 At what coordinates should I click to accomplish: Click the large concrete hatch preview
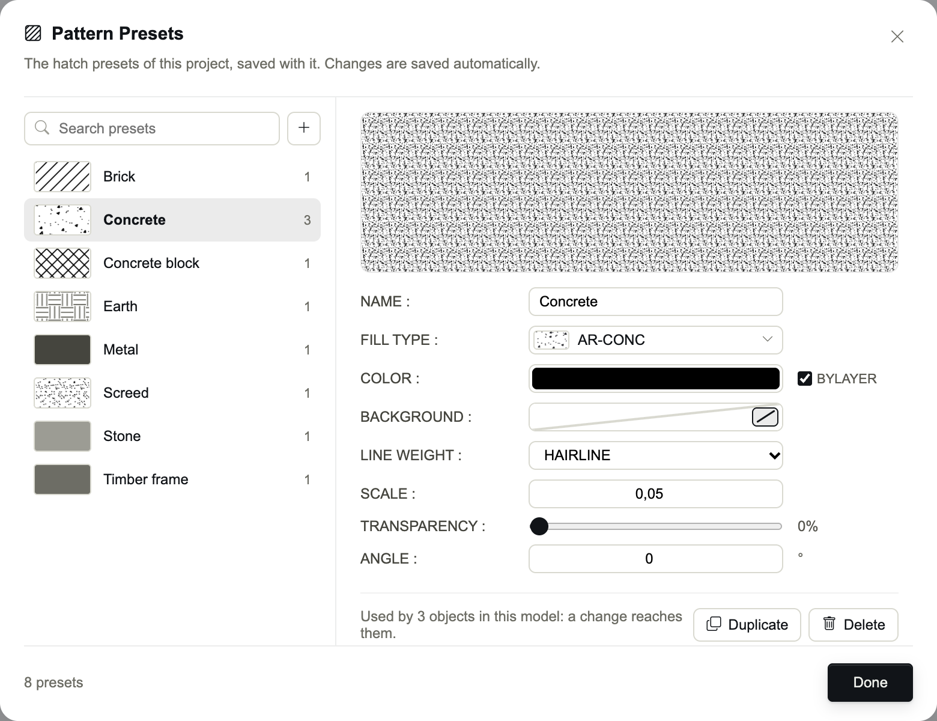coord(629,192)
